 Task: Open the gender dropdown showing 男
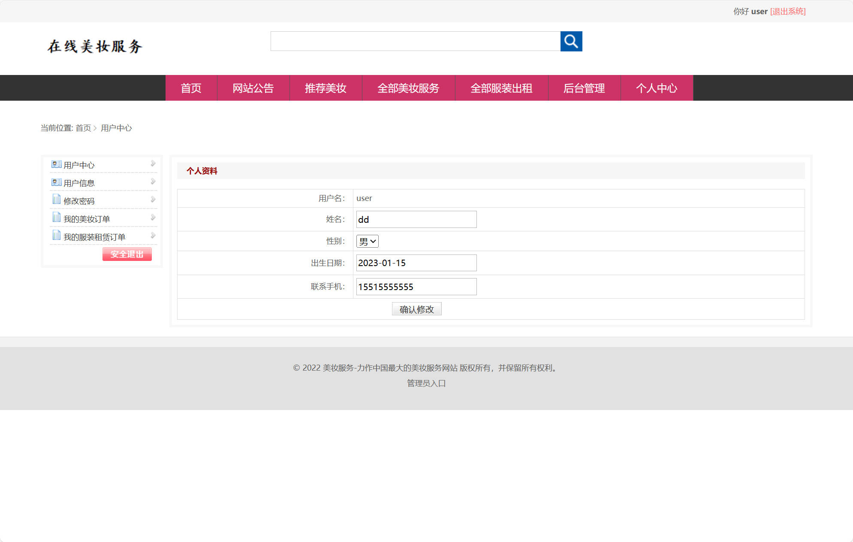pyautogui.click(x=367, y=241)
